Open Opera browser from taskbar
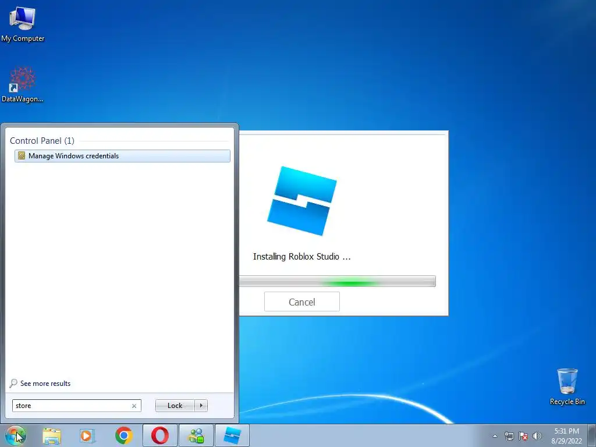The width and height of the screenshot is (596, 447). 160,435
